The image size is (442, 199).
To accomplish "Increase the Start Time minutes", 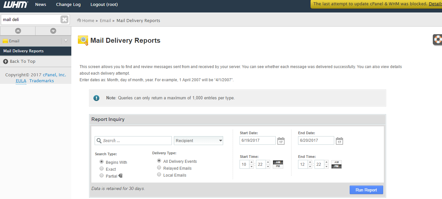I will [268, 162].
